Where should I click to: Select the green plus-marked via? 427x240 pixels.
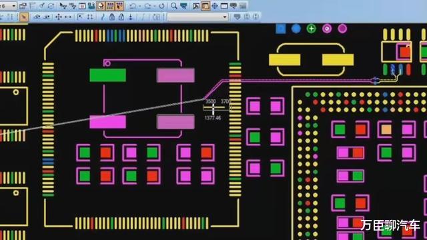312,29
